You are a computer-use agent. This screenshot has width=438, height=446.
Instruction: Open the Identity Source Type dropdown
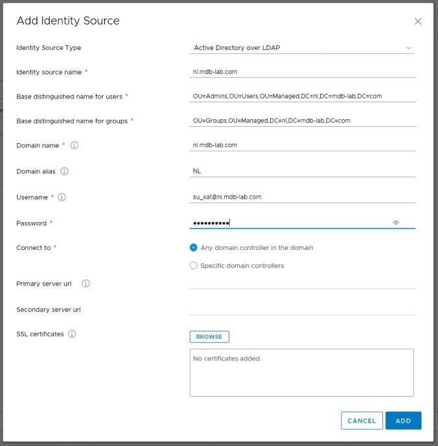coord(301,48)
